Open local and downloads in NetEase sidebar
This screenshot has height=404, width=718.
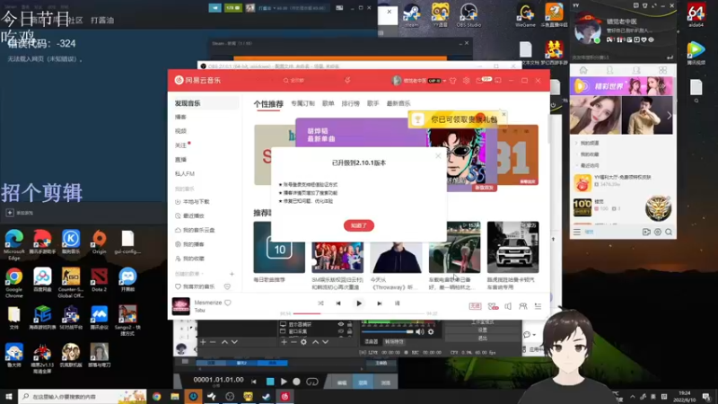192,201
